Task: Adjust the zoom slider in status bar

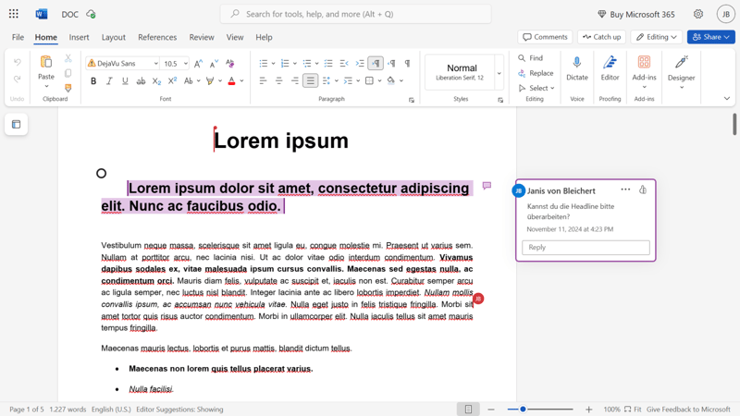Action: click(x=523, y=409)
